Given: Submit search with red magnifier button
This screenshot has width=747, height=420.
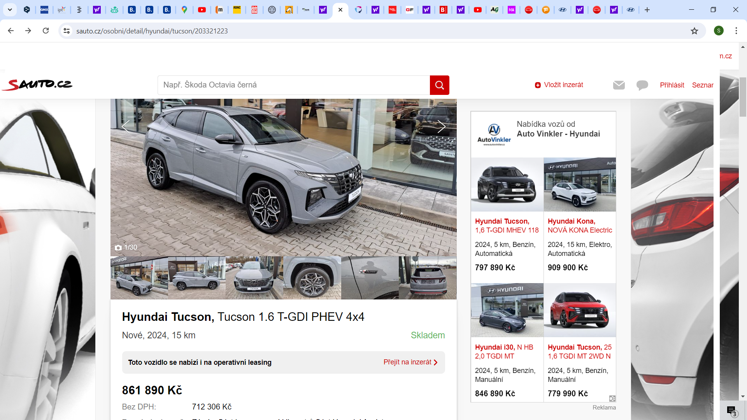Looking at the screenshot, I should [440, 85].
